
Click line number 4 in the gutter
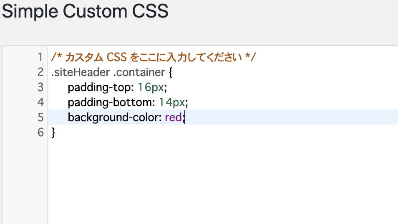coord(40,102)
